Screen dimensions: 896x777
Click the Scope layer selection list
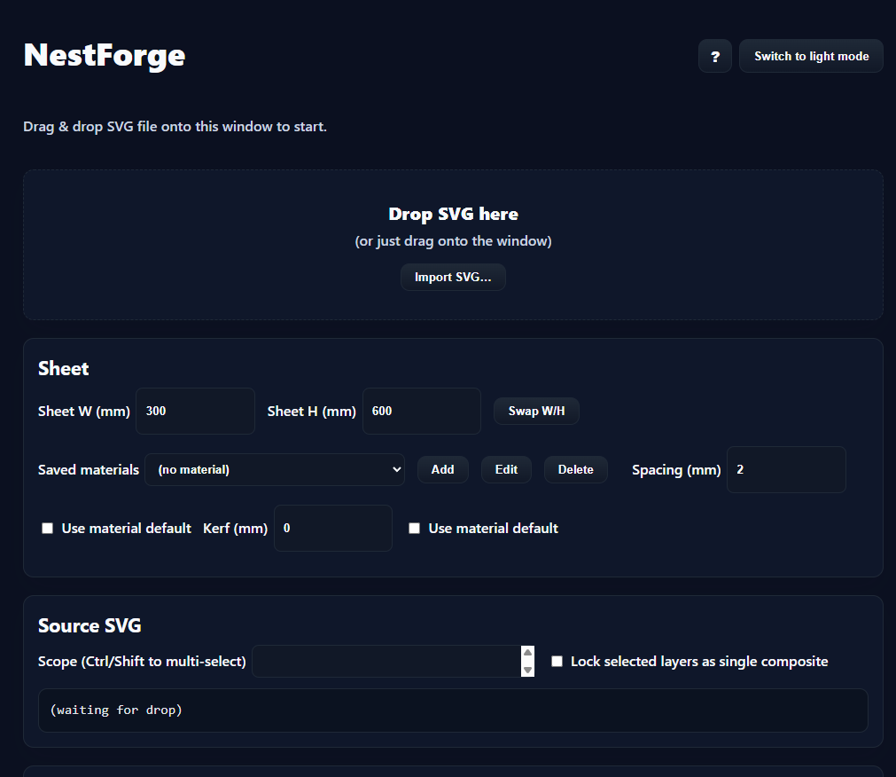pos(387,662)
